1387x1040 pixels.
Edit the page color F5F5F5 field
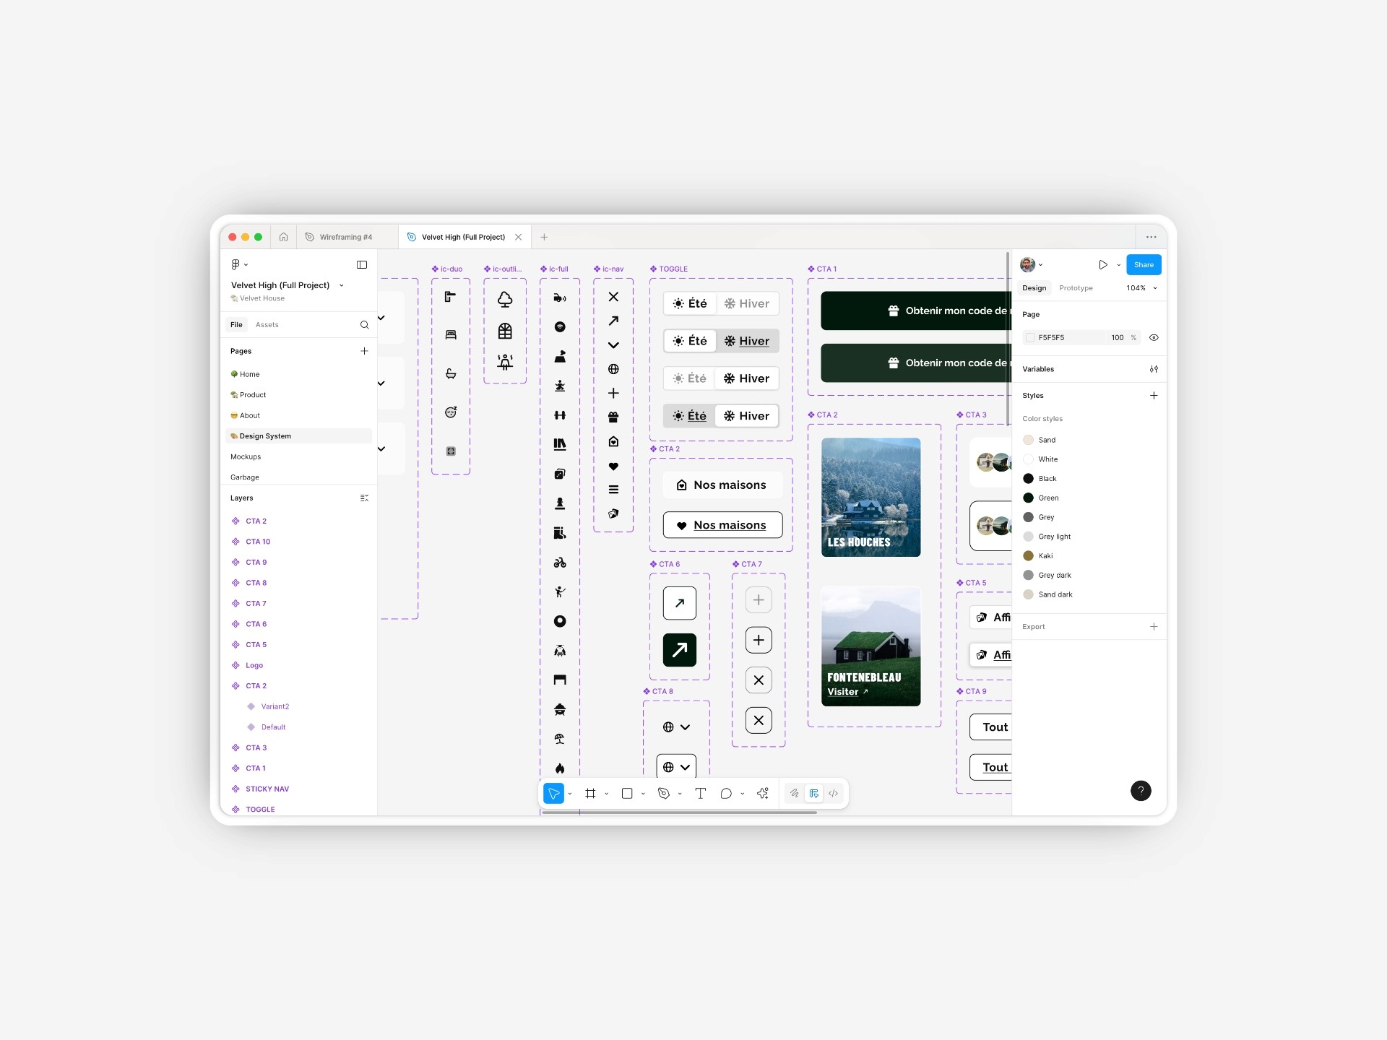click(x=1065, y=337)
